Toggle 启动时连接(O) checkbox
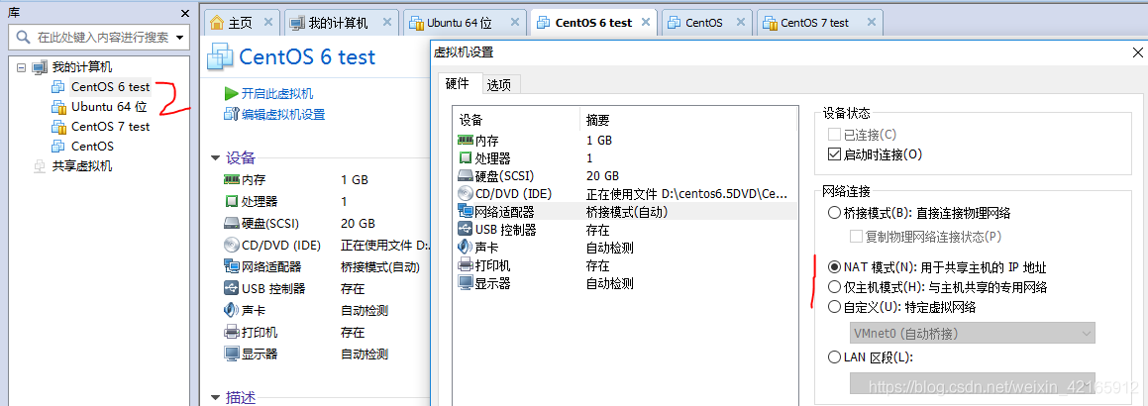Screen dimensions: 1148x406 click(x=834, y=154)
